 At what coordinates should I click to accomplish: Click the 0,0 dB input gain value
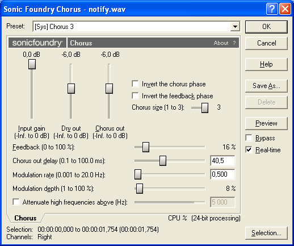tap(31, 55)
